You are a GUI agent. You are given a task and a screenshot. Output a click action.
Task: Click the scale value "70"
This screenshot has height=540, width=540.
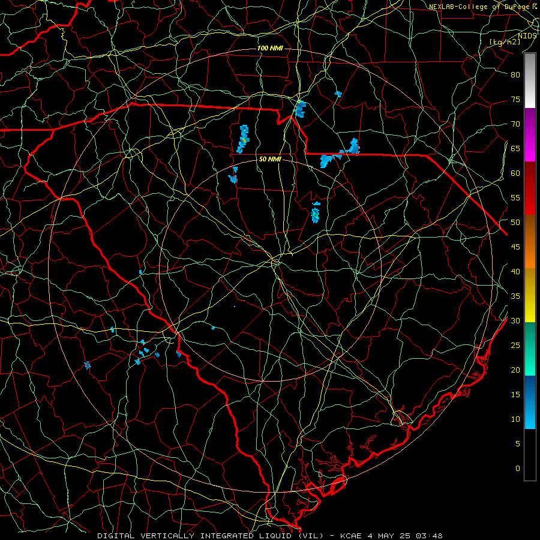pyautogui.click(x=515, y=124)
